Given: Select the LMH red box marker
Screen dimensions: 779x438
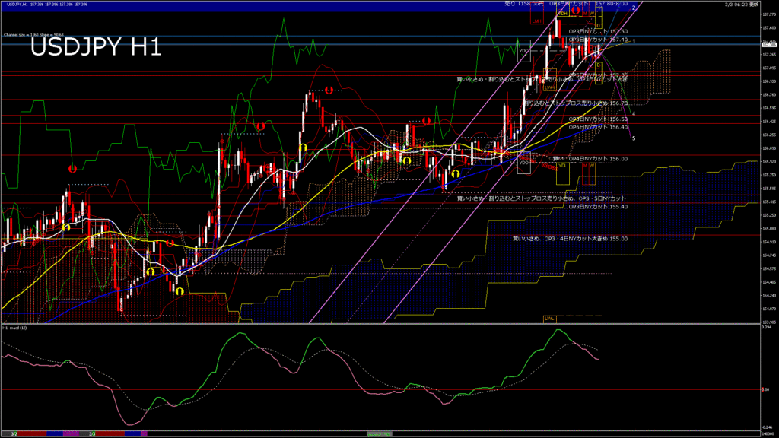Looking at the screenshot, I should (x=537, y=21).
